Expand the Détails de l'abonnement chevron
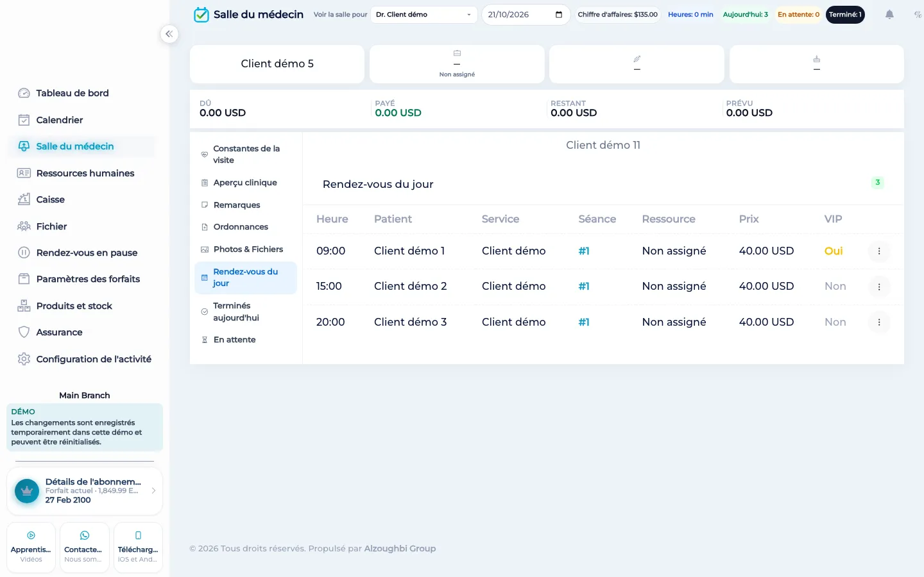The height and width of the screenshot is (577, 924). (x=153, y=490)
